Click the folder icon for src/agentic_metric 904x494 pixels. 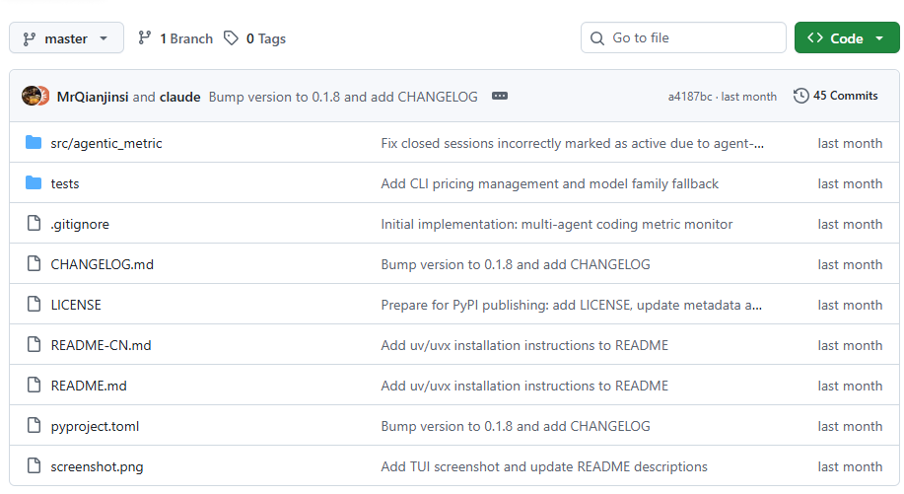[34, 142]
